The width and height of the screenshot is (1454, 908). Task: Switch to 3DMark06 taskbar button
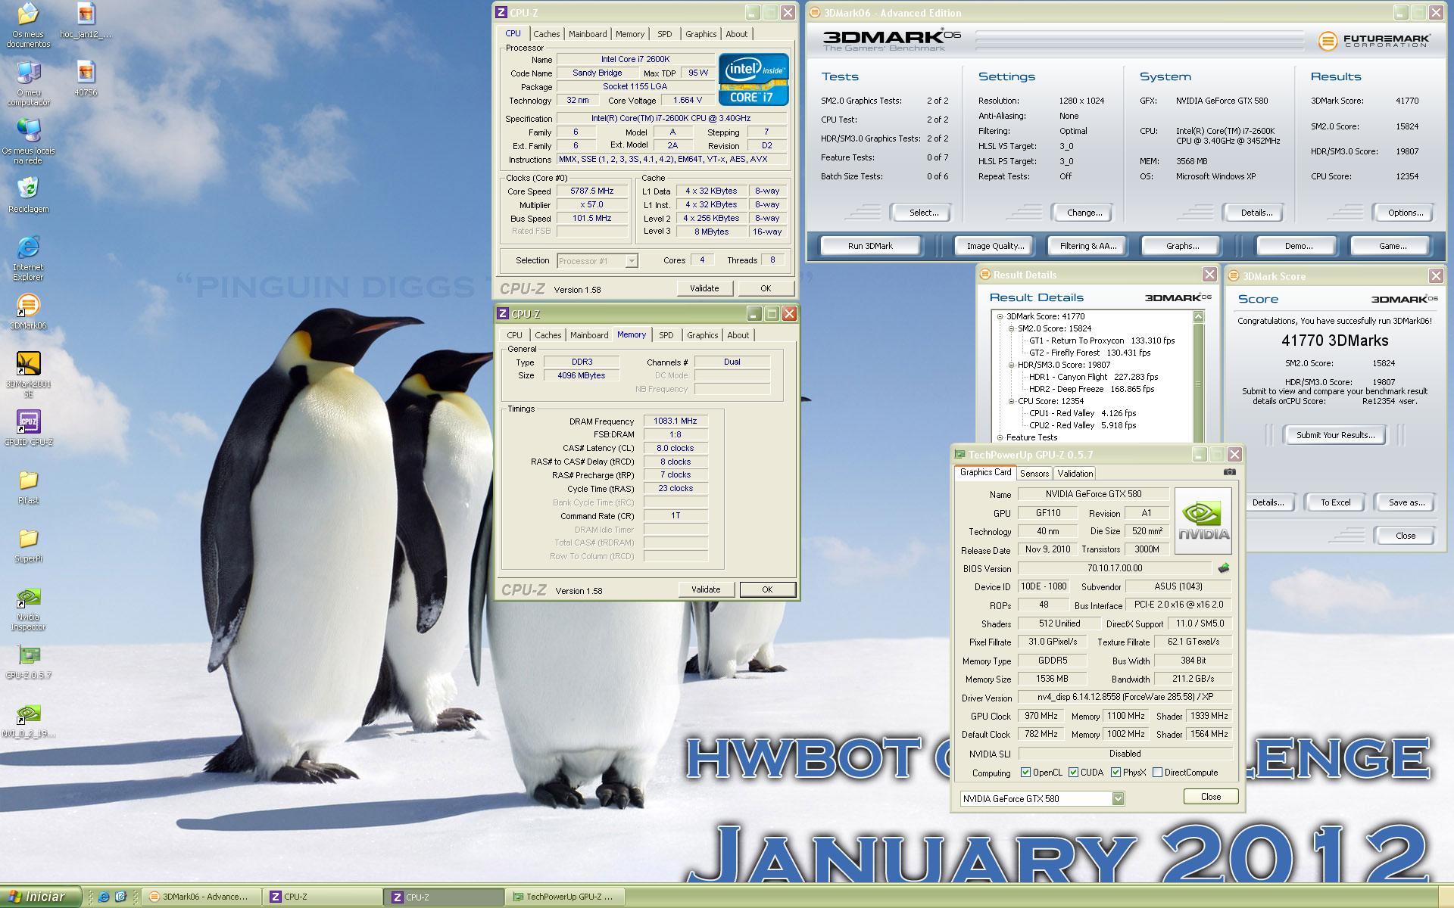click(201, 897)
